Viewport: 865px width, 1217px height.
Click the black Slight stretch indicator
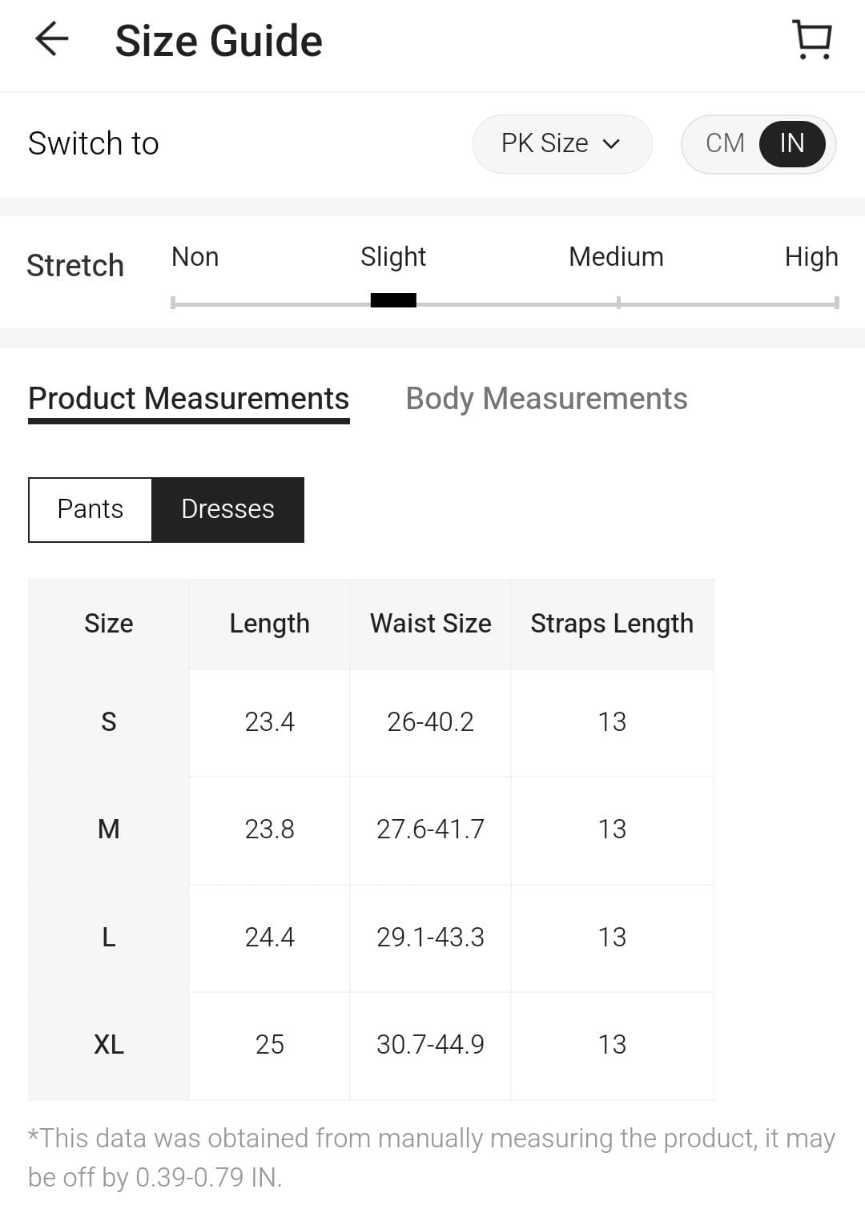pos(393,300)
